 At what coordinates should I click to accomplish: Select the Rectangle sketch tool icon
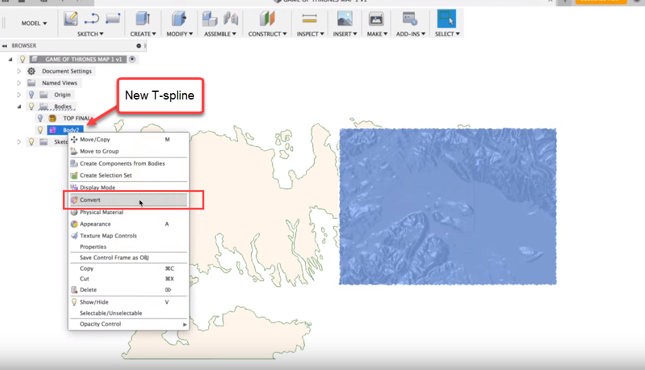[x=113, y=19]
